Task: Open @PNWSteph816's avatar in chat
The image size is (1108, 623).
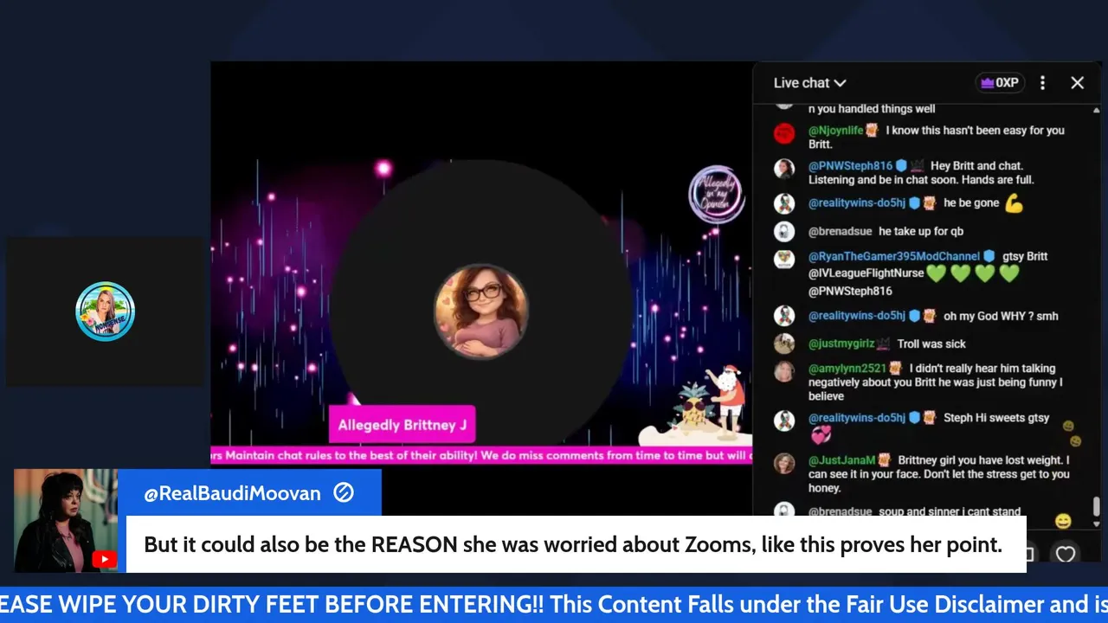Action: coord(784,169)
